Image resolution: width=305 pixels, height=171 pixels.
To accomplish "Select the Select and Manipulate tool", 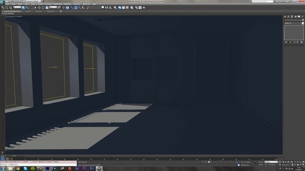I will 63,8.
